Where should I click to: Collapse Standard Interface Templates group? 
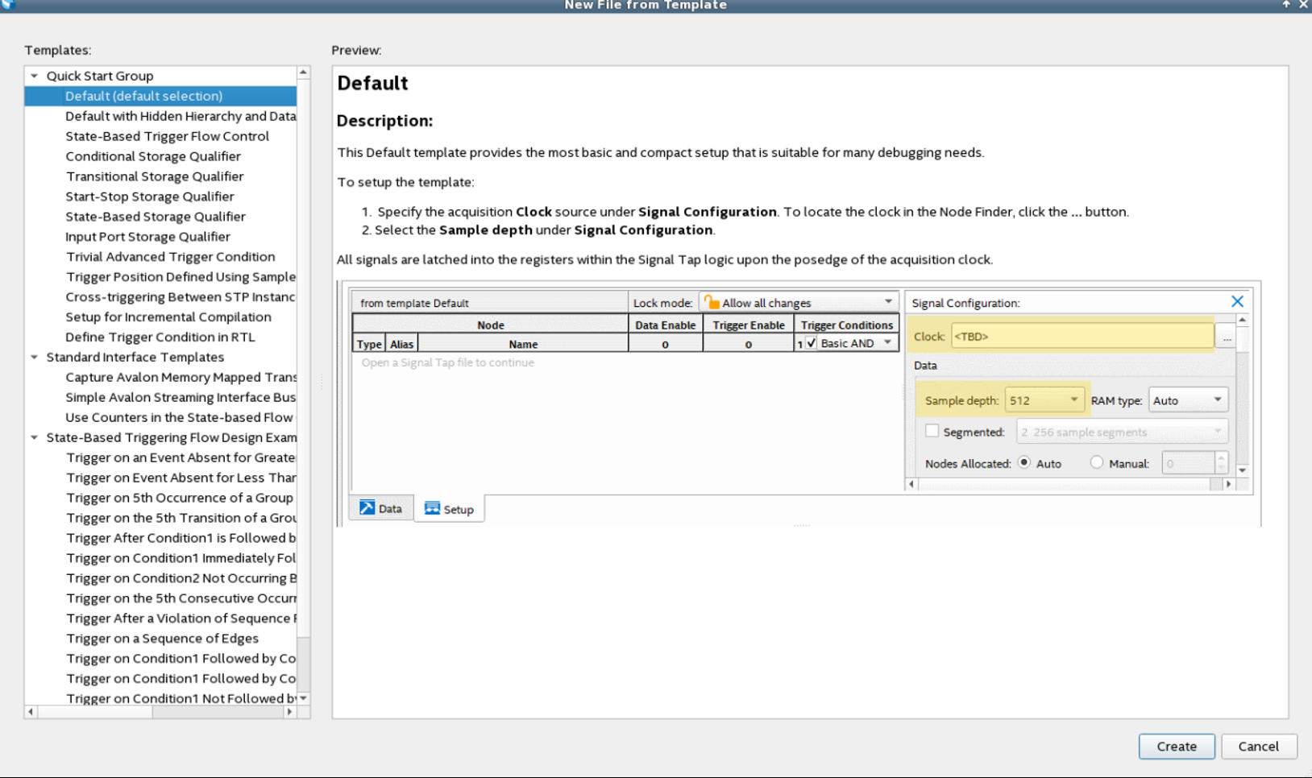35,357
